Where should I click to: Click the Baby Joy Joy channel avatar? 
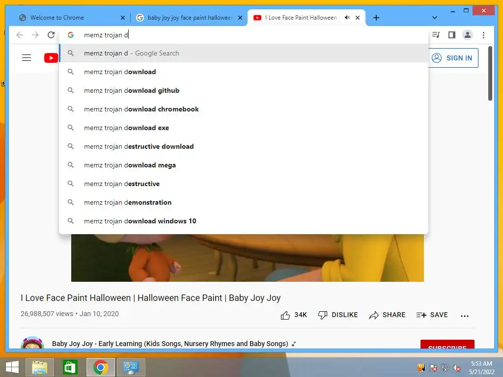(x=32, y=342)
